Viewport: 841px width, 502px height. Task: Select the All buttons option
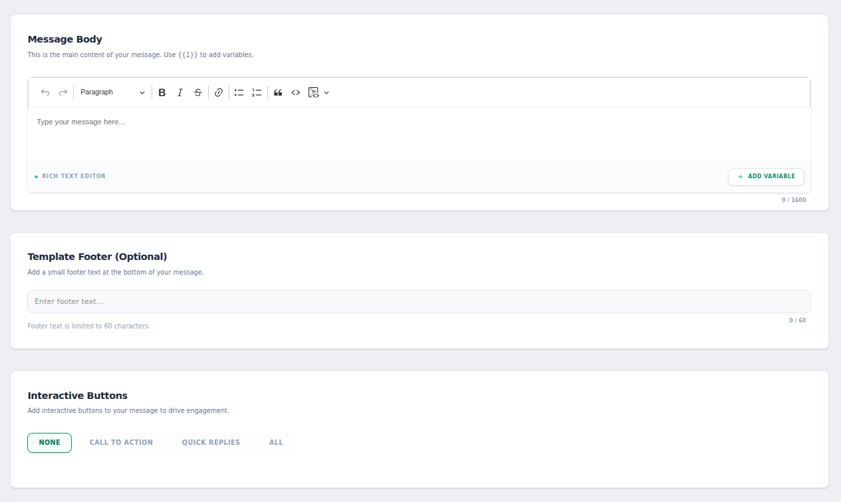276,443
